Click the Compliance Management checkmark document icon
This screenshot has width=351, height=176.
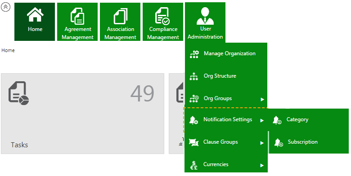pyautogui.click(x=162, y=16)
